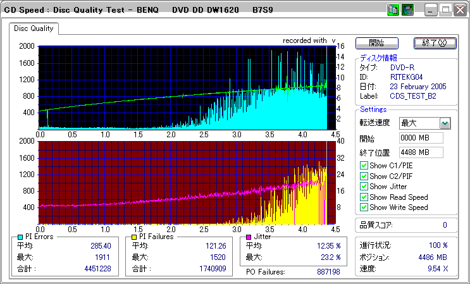Click the 終了(X) exit button

(435, 43)
